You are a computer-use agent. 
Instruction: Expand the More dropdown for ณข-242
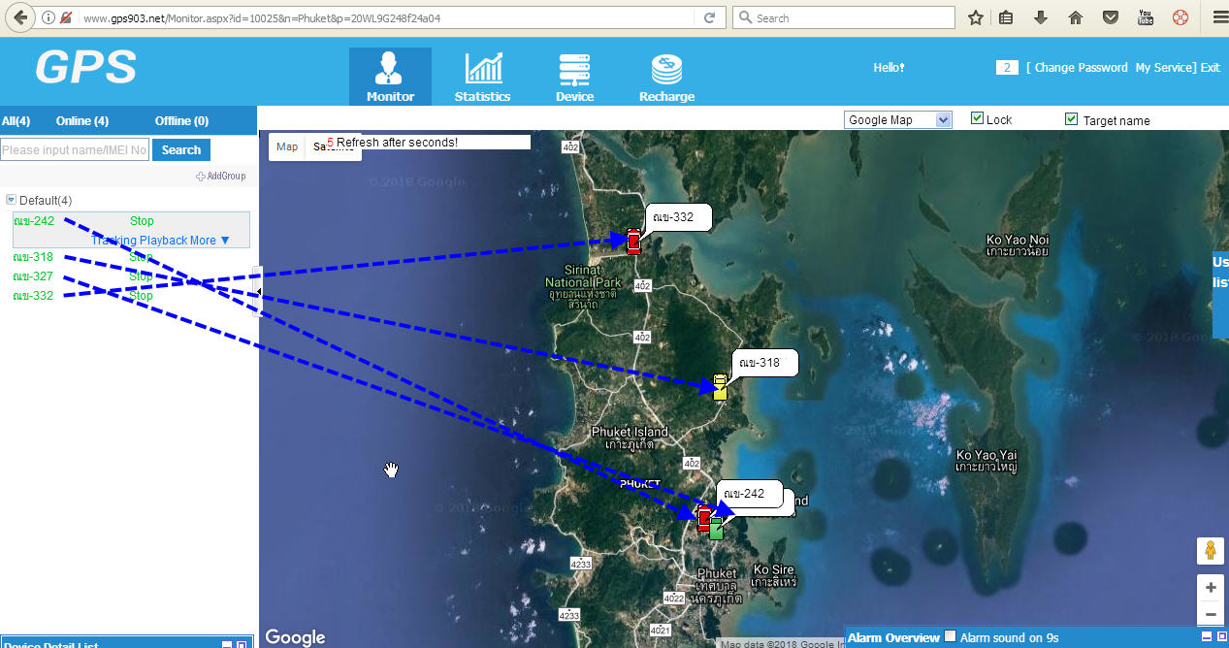pos(210,241)
